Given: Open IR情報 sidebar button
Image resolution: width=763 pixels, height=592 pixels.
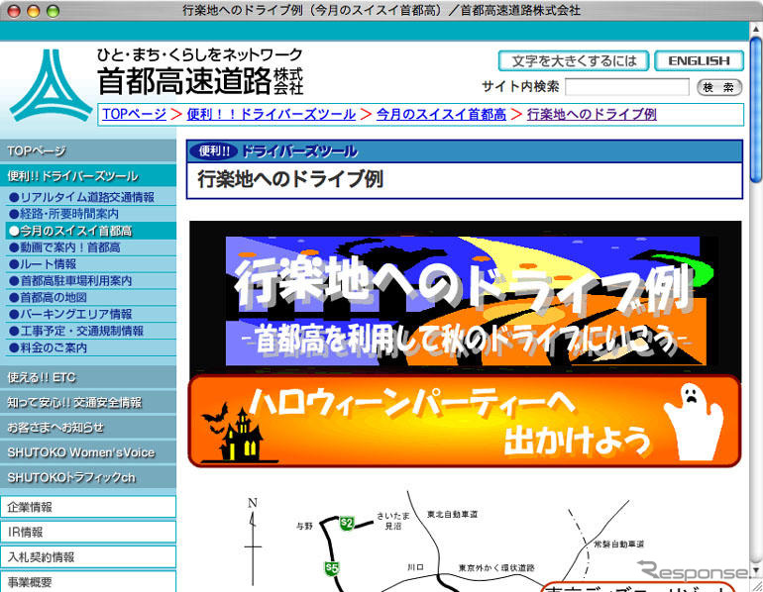Looking at the screenshot, I should tap(88, 533).
